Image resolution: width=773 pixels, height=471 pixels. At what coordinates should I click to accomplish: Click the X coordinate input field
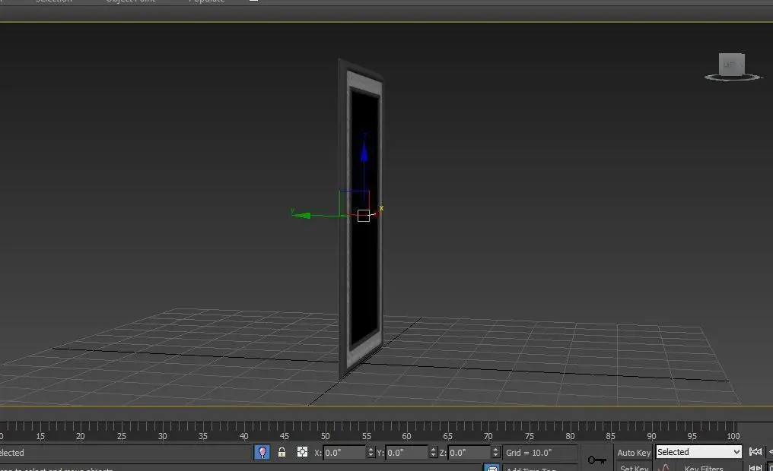(344, 452)
